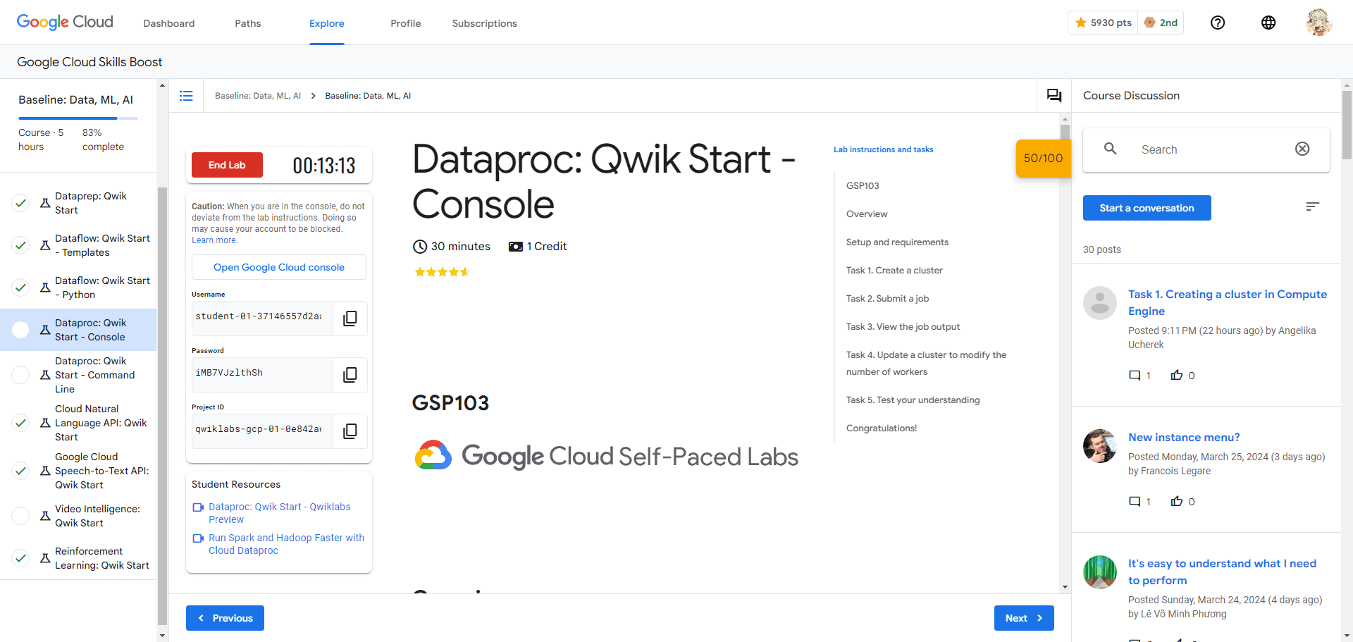Open the Subscriptions tab
Screen dimensions: 1353x642
pyautogui.click(x=485, y=23)
